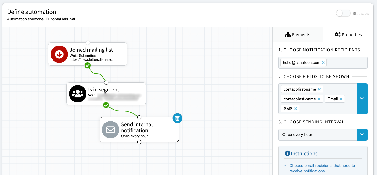Click bottom connector of Send internal notification

[139, 142]
